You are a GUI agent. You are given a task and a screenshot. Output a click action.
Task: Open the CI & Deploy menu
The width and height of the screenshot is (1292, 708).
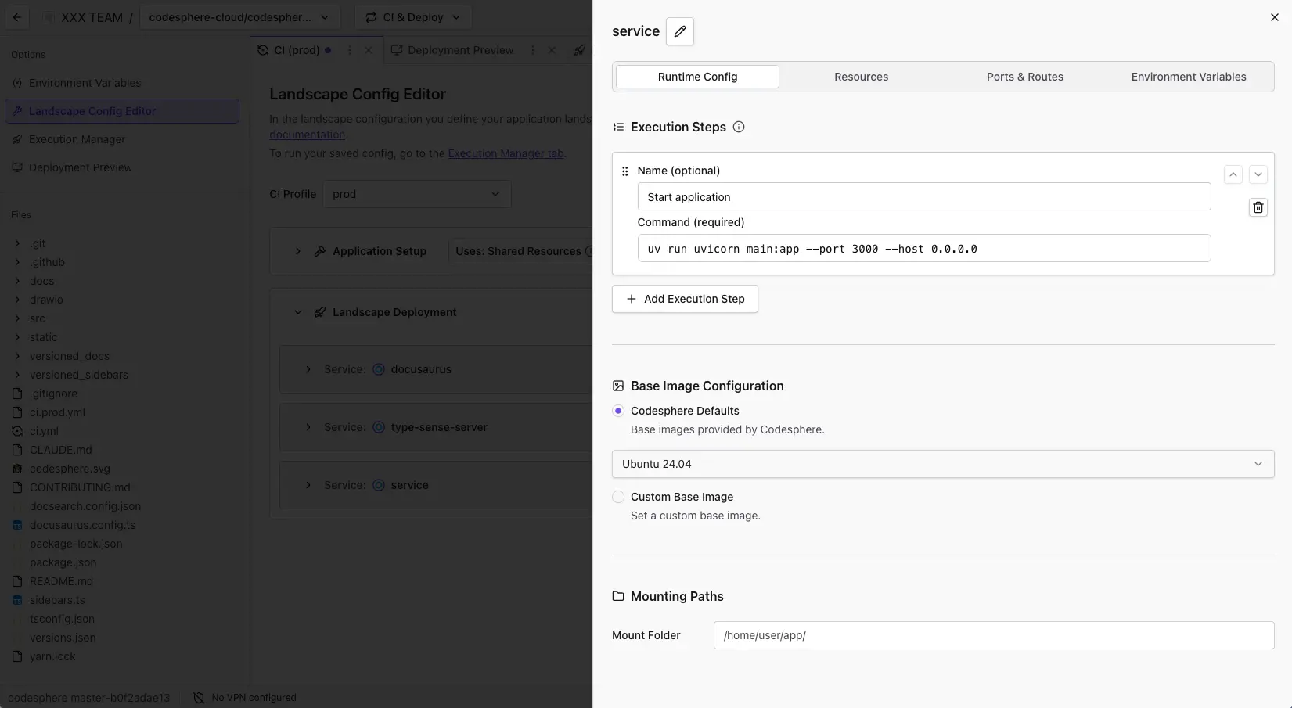click(412, 16)
